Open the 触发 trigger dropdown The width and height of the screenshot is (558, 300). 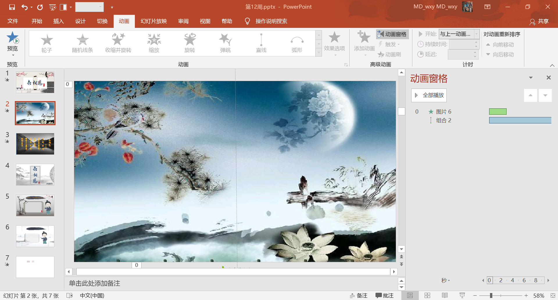pyautogui.click(x=389, y=44)
